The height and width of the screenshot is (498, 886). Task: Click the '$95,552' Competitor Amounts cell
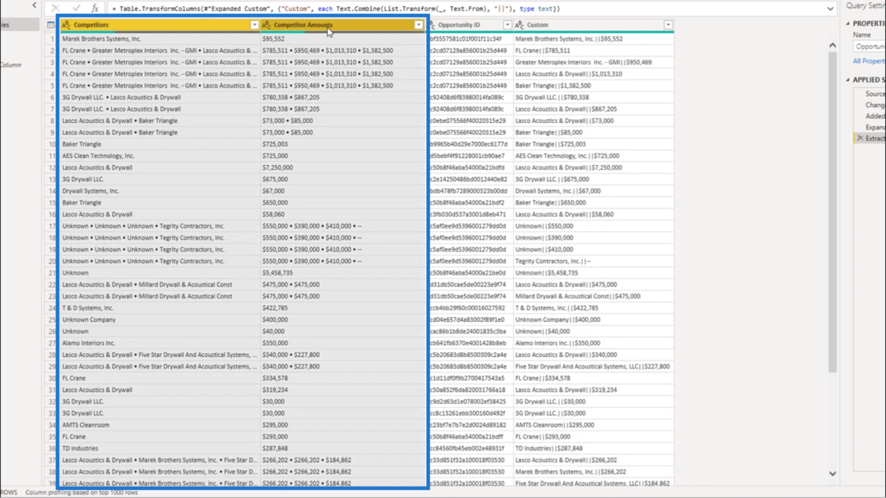343,39
